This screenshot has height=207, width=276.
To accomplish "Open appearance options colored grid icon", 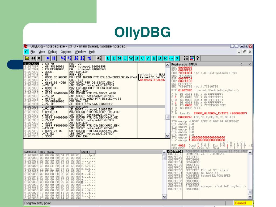I will (x=192, y=58).
